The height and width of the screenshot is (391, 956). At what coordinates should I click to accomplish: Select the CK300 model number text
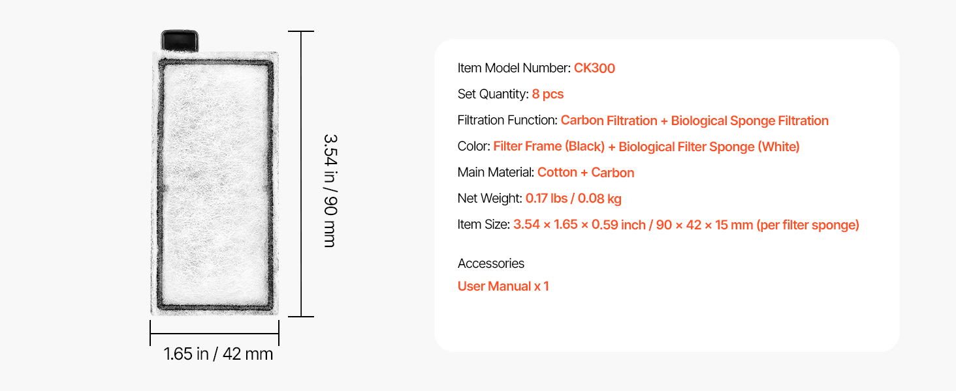(x=594, y=68)
